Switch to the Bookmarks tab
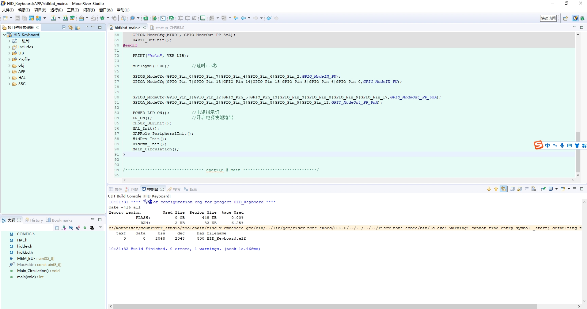Viewport: 587px width, 309px height. pos(59,220)
